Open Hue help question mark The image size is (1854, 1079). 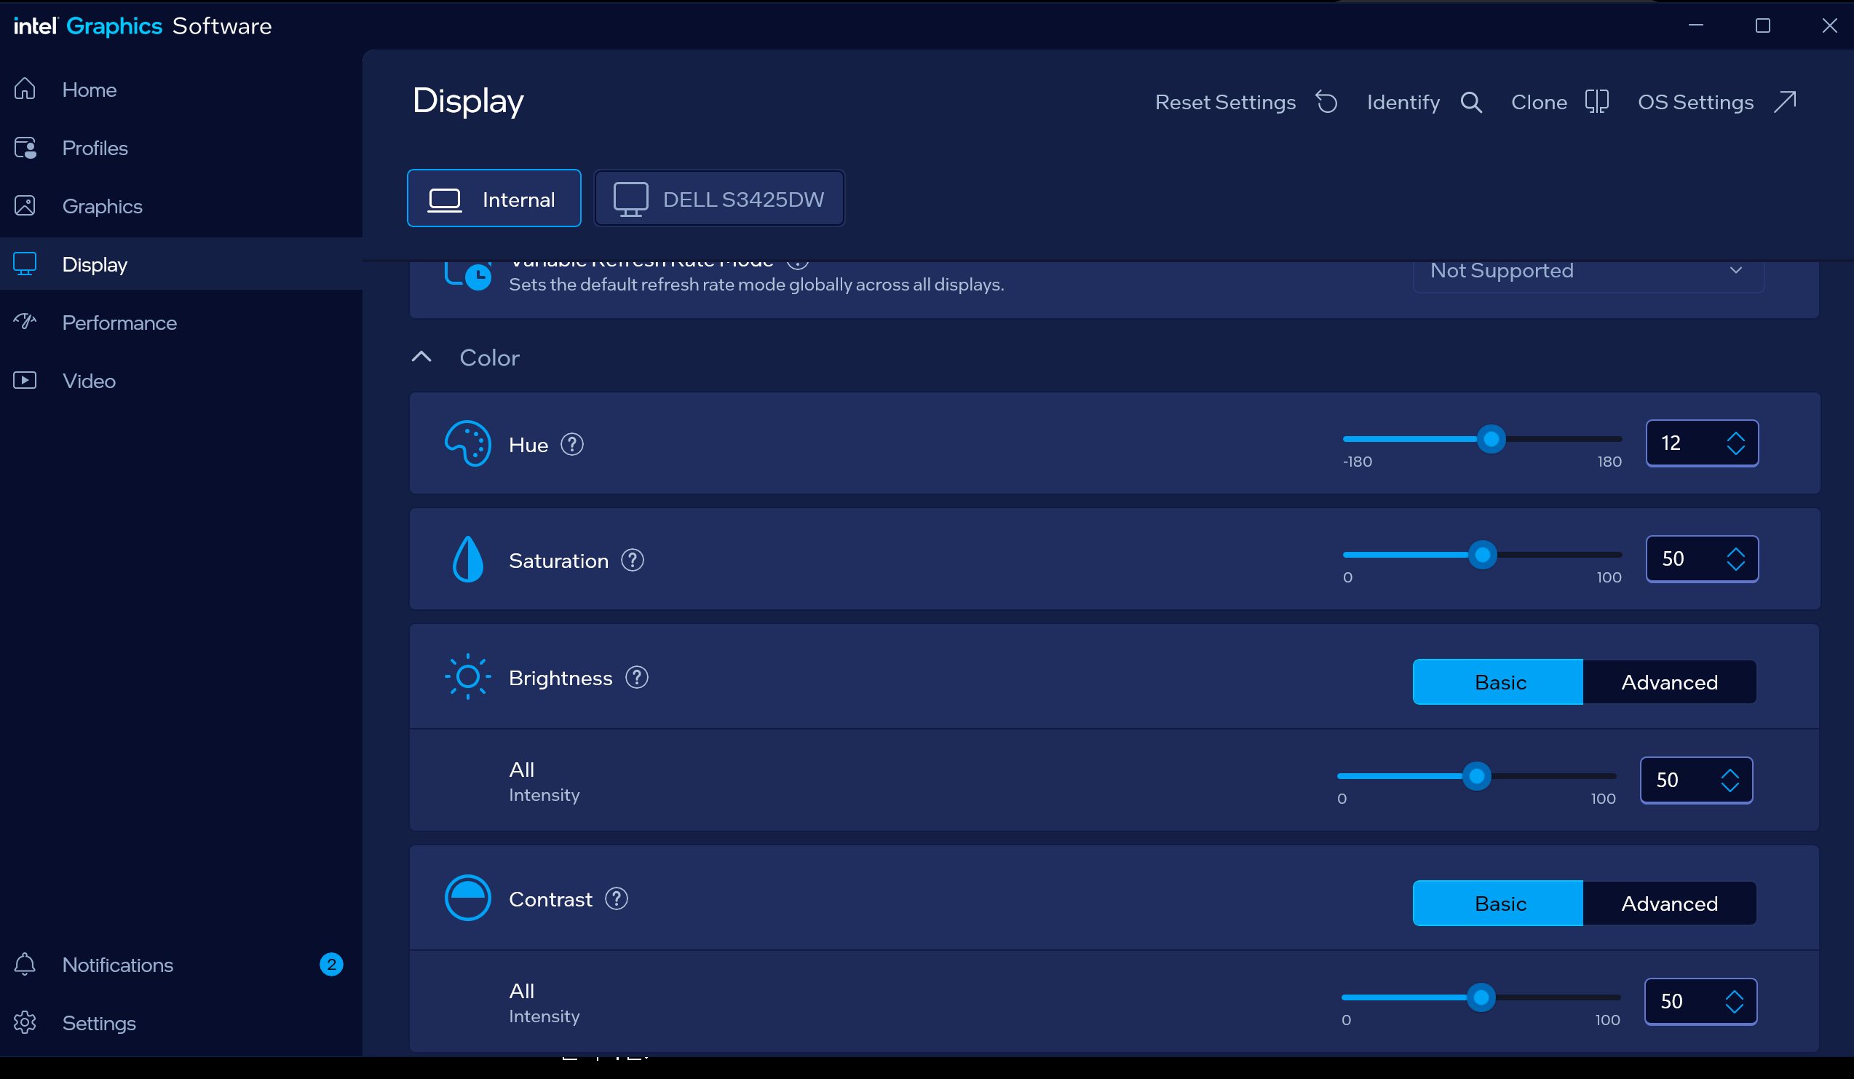(571, 445)
